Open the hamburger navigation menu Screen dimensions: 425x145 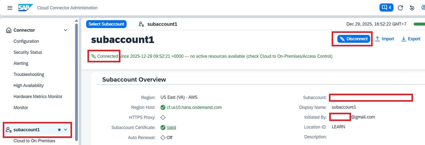(x=10, y=8)
